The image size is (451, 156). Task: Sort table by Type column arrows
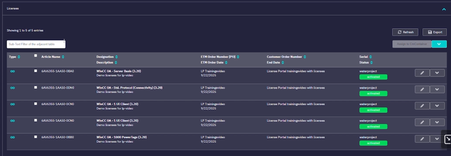(19, 57)
